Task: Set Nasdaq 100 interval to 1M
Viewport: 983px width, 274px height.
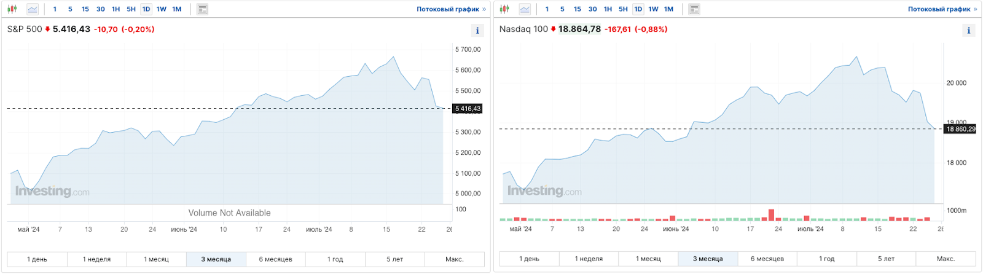Action: coord(669,9)
